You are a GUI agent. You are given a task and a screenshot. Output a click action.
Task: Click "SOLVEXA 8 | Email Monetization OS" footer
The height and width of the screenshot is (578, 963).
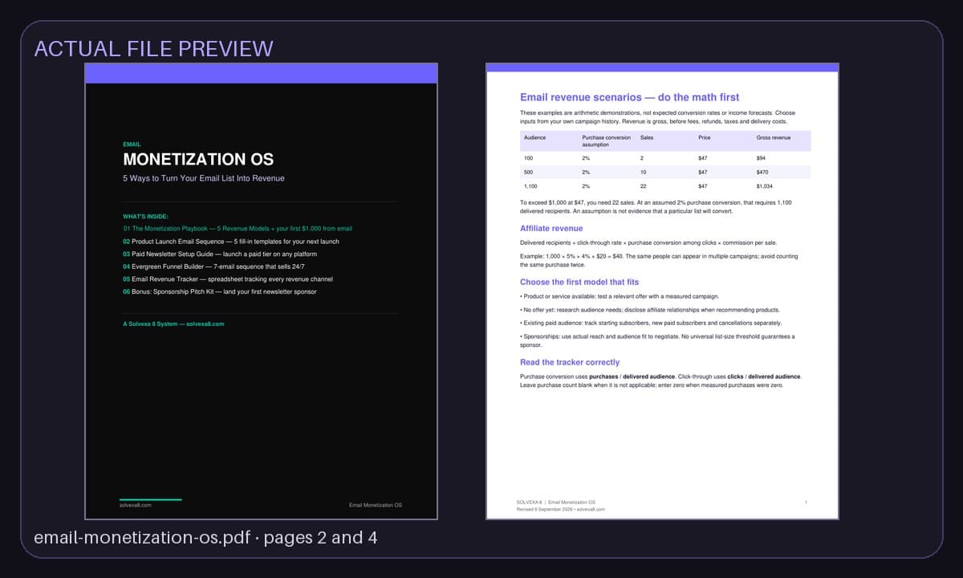[x=556, y=502]
